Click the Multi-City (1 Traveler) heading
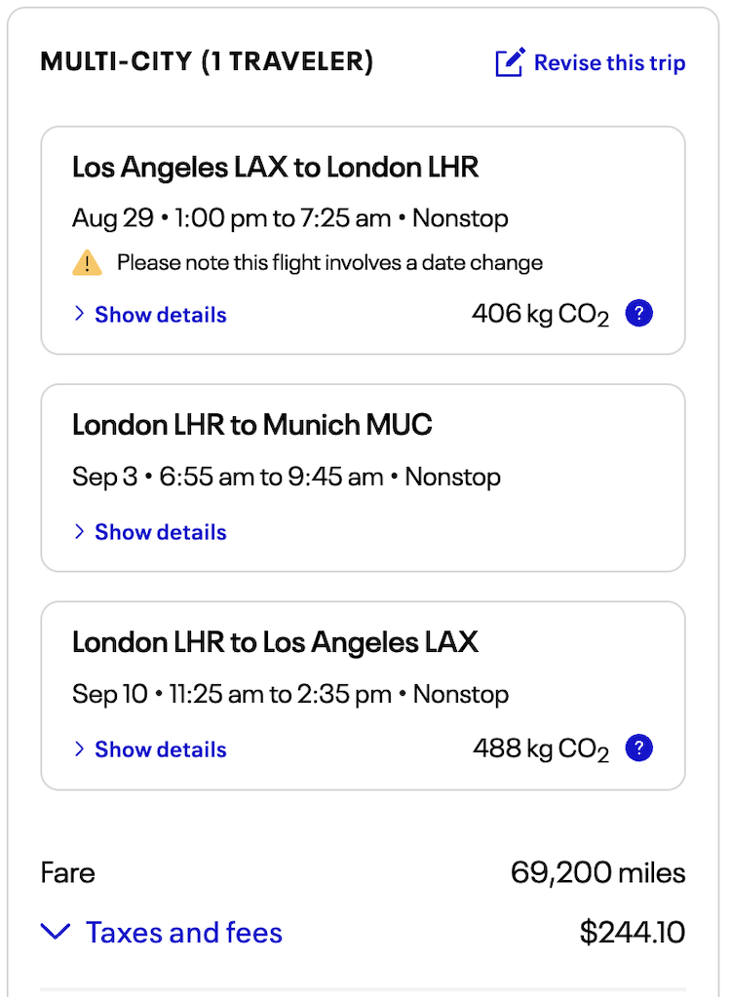The height and width of the screenshot is (997, 731). pos(207,62)
